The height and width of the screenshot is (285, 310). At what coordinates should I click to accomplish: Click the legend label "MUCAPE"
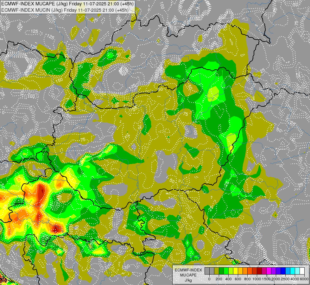(x=188, y=275)
